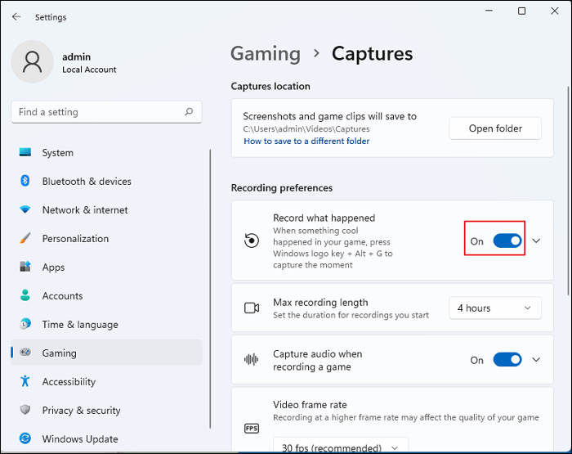Viewport: 572px width, 454px height.
Task: Open How to save to different folder link
Action: tap(306, 142)
